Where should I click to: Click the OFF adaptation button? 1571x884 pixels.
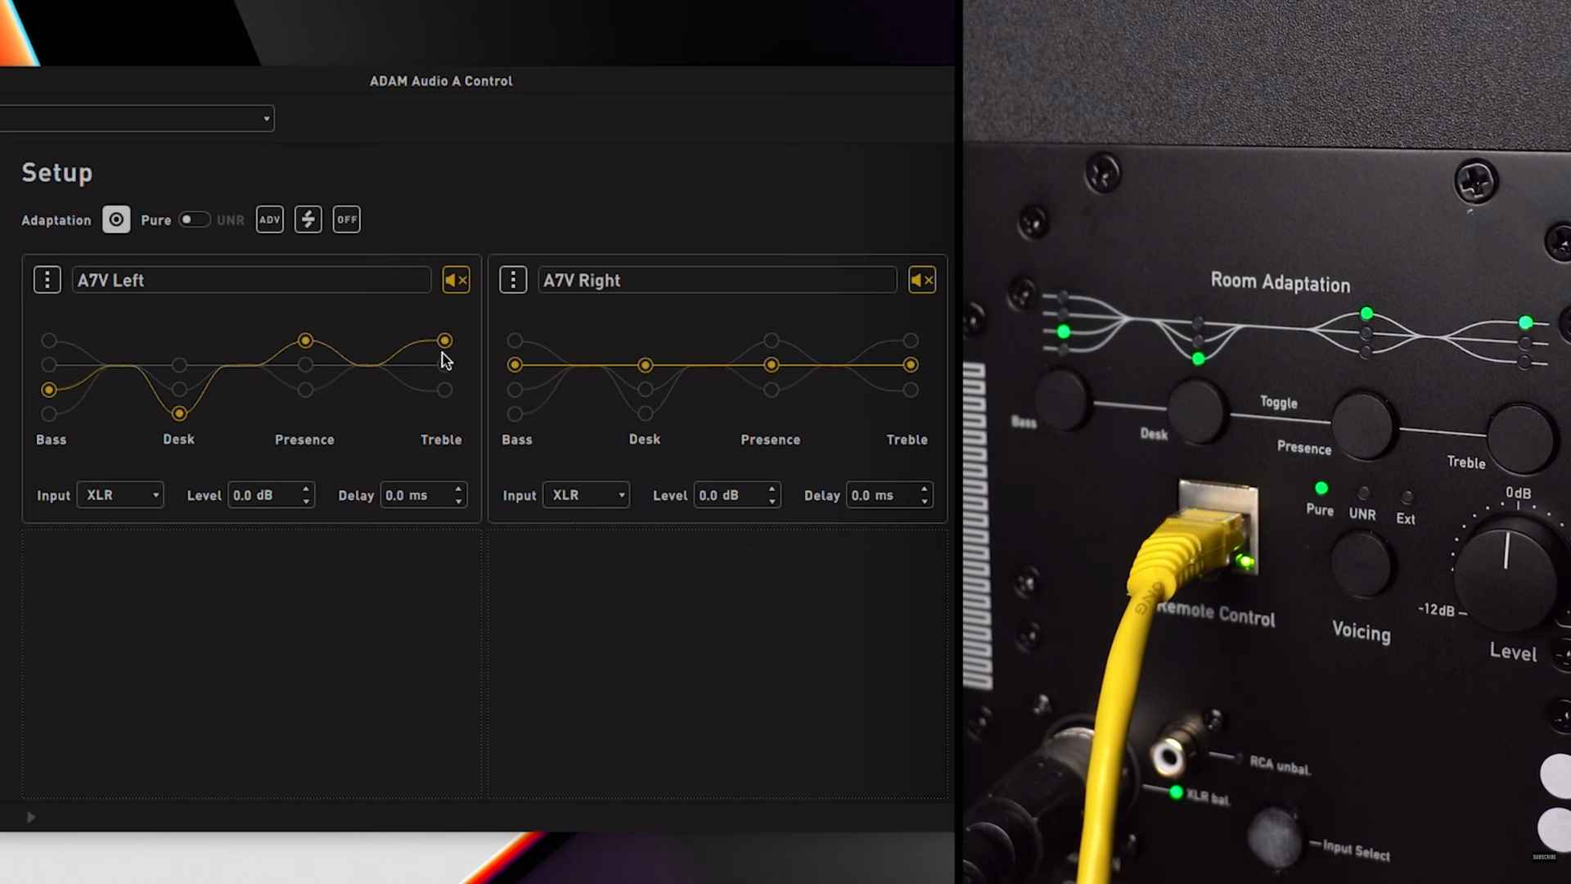pos(347,219)
